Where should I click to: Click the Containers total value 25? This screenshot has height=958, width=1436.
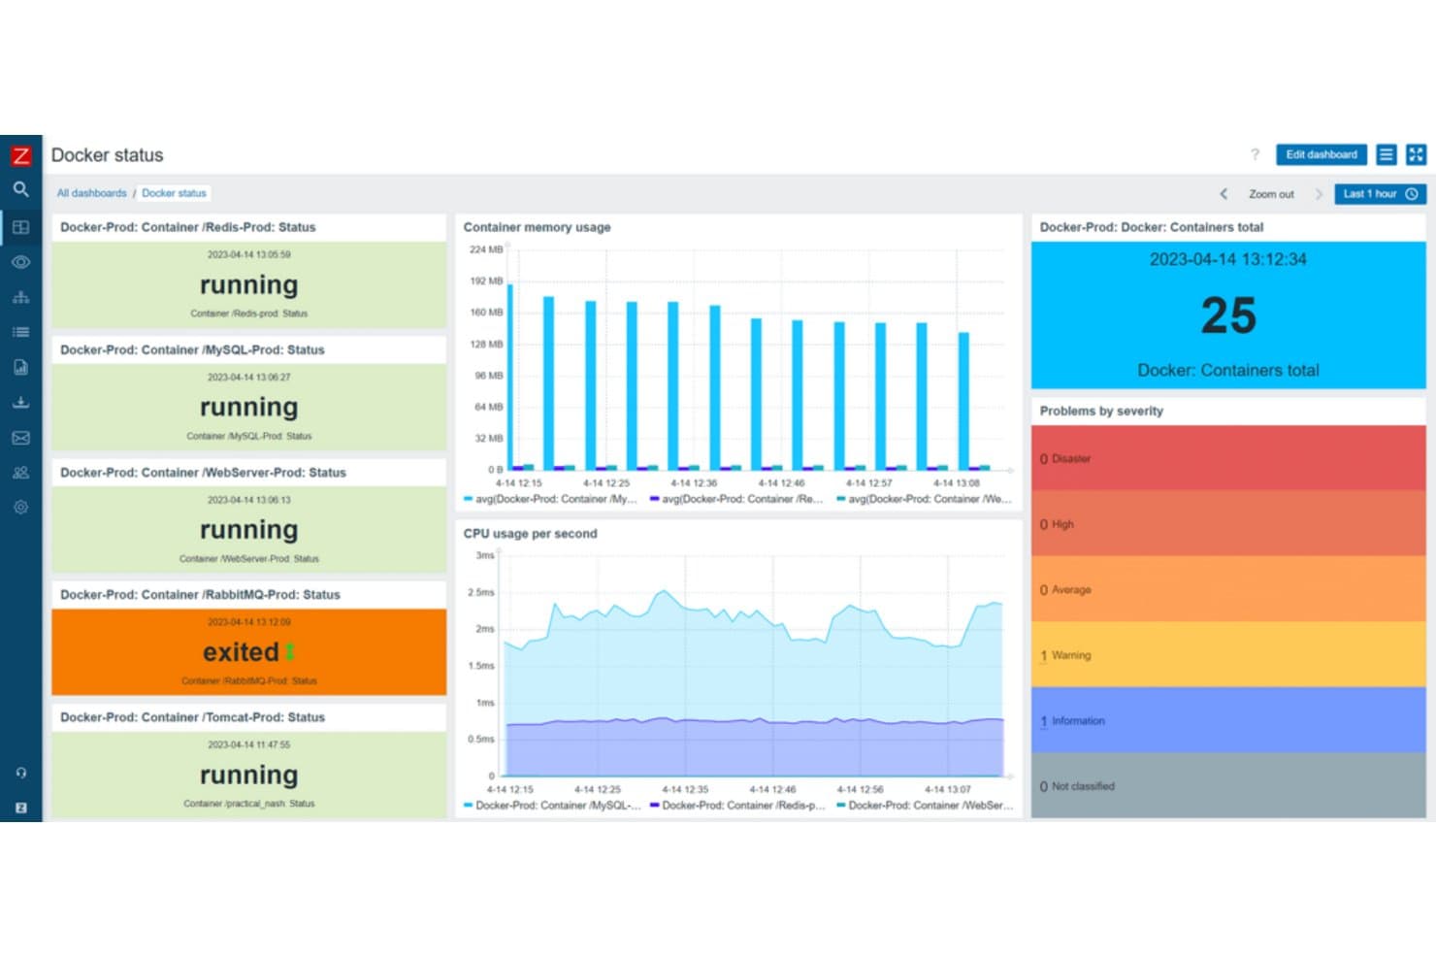(x=1228, y=315)
